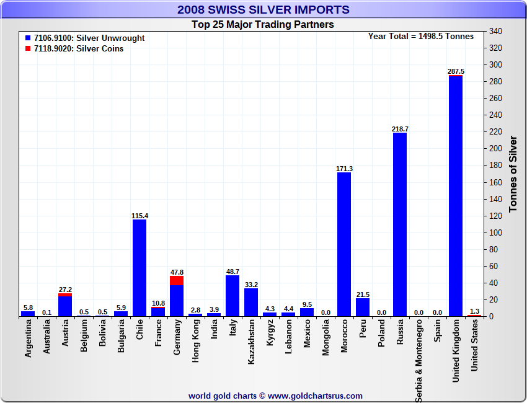This screenshot has width=527, height=403.
Task: Click the Bolivia axis label
Action: (x=102, y=332)
